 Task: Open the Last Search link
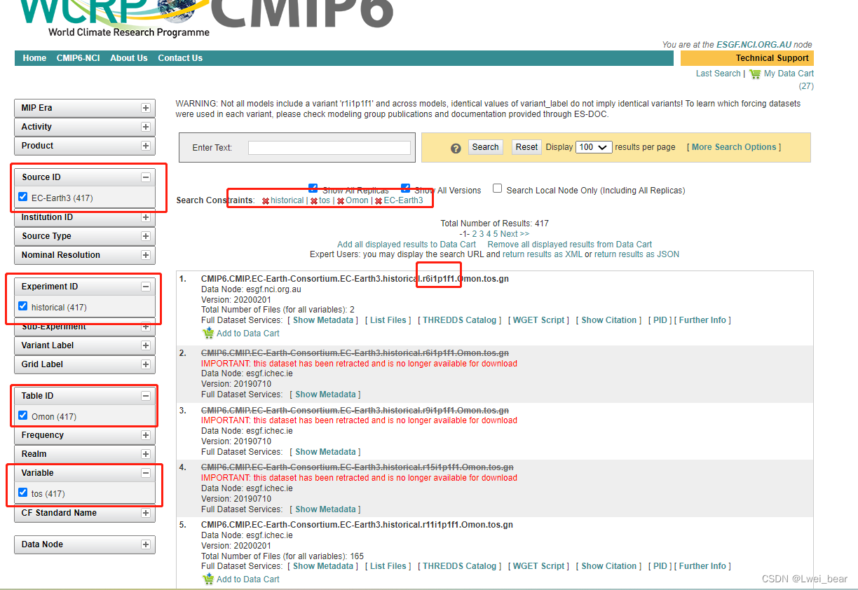pyautogui.click(x=718, y=74)
